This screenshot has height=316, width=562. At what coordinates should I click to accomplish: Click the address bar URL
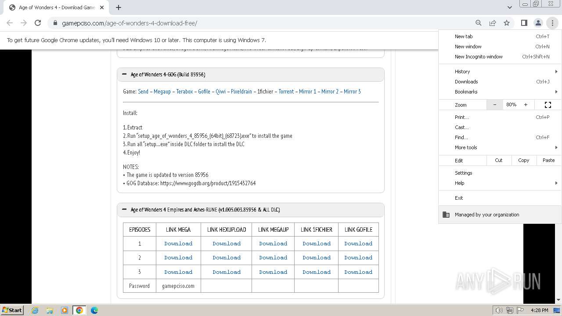coord(130,23)
